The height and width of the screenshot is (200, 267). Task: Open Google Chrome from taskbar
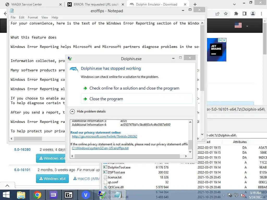[37, 195]
